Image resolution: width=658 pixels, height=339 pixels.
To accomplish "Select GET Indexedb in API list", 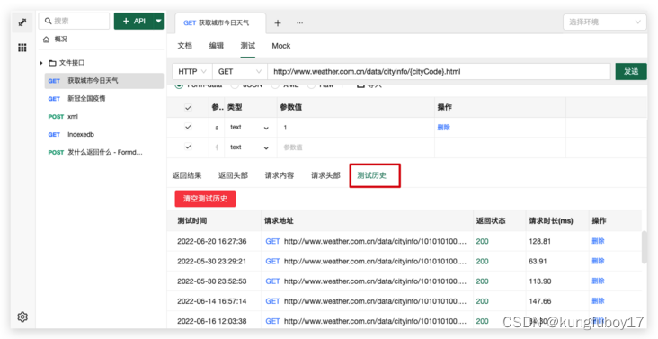I will coord(104,135).
